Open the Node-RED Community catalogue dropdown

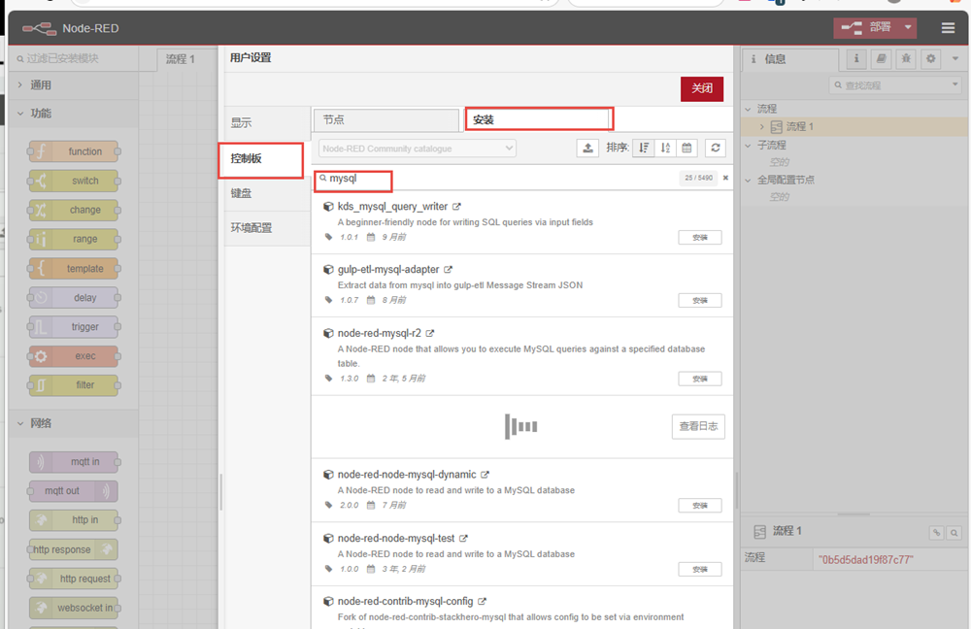(x=418, y=149)
